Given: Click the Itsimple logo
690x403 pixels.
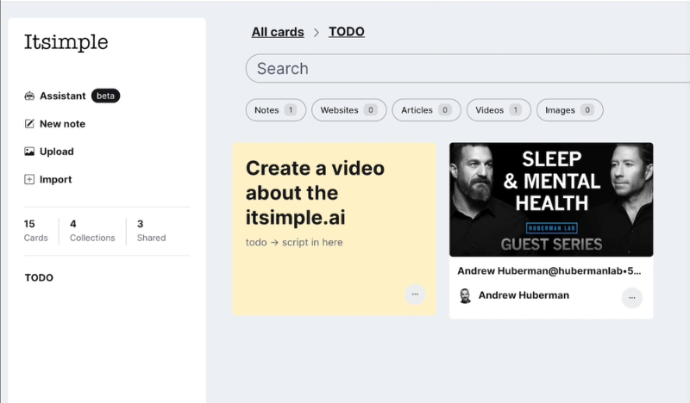Looking at the screenshot, I should click(x=66, y=43).
